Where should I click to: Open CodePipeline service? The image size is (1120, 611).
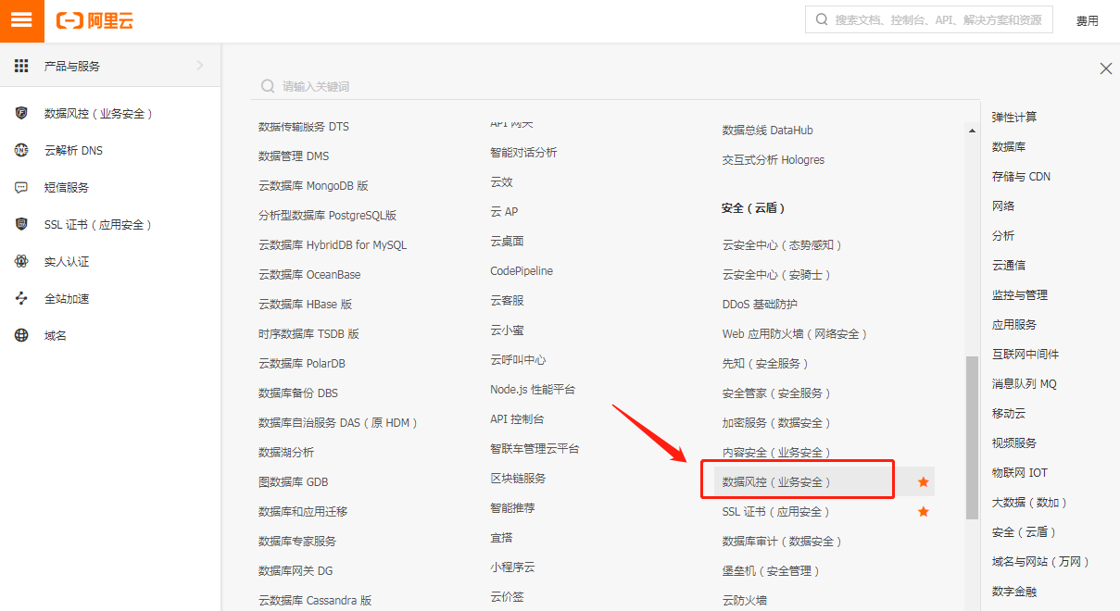pyautogui.click(x=522, y=270)
